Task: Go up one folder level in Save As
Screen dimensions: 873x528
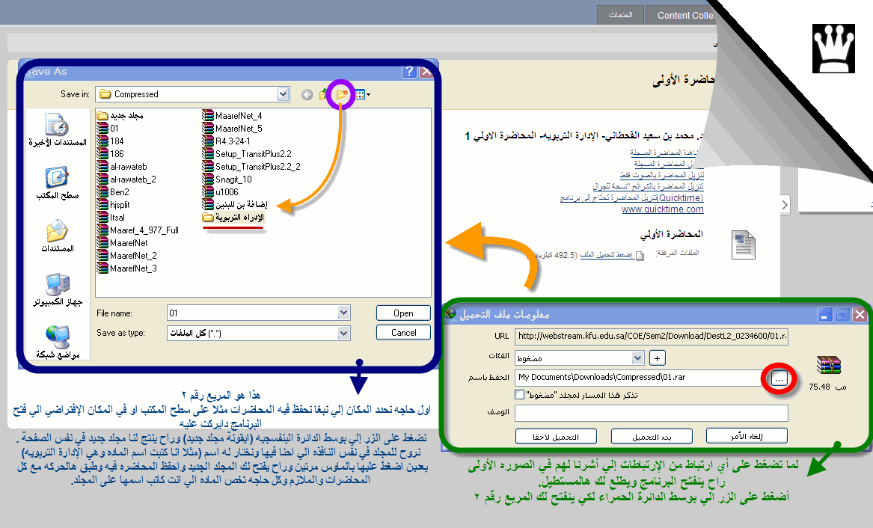Action: [x=323, y=94]
